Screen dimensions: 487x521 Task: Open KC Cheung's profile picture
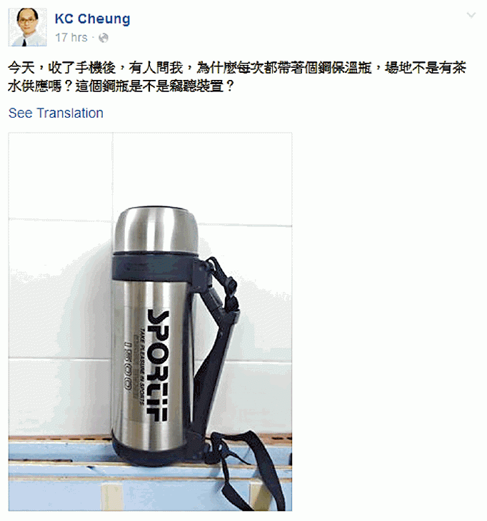[27, 27]
